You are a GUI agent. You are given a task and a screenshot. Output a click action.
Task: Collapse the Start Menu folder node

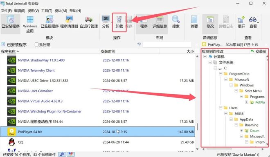236,91
